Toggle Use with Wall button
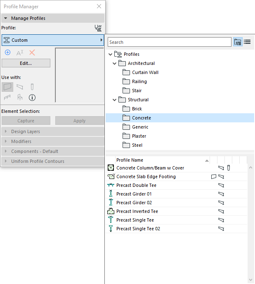Viewport: 255px width, 284px height. 7,87
